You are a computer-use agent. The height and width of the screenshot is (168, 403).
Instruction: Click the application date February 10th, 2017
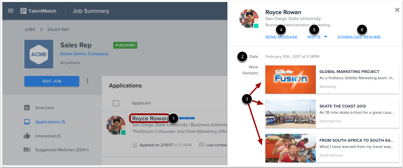(292, 57)
